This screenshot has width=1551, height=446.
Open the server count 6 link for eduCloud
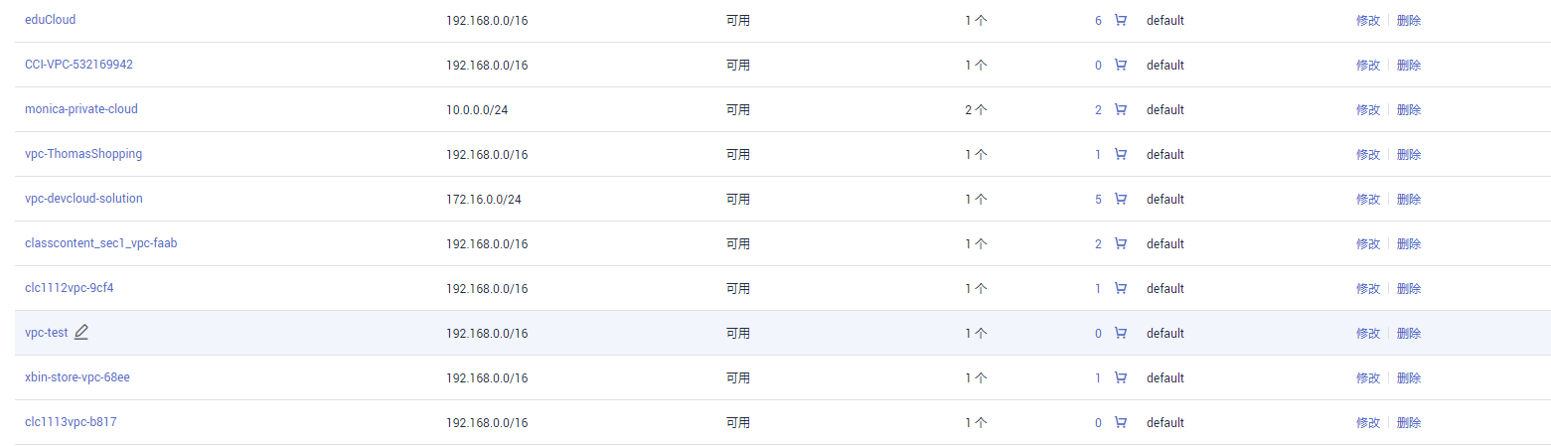pyautogui.click(x=1098, y=20)
